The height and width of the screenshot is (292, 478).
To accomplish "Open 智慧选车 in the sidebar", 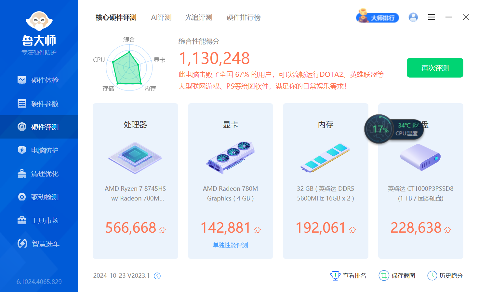I will (x=39, y=244).
